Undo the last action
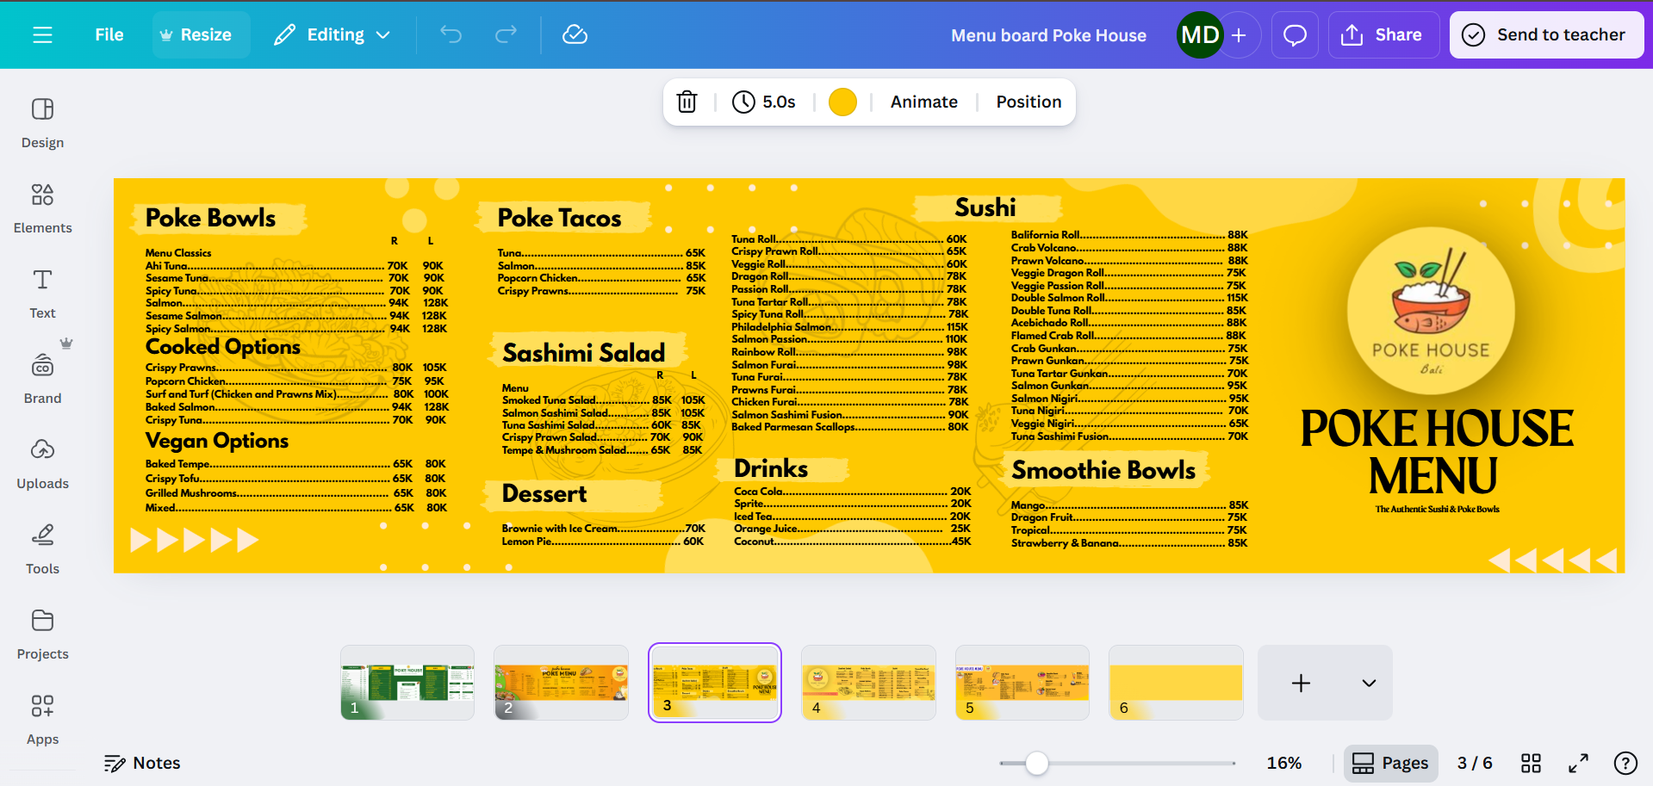This screenshot has height=786, width=1653. tap(451, 34)
